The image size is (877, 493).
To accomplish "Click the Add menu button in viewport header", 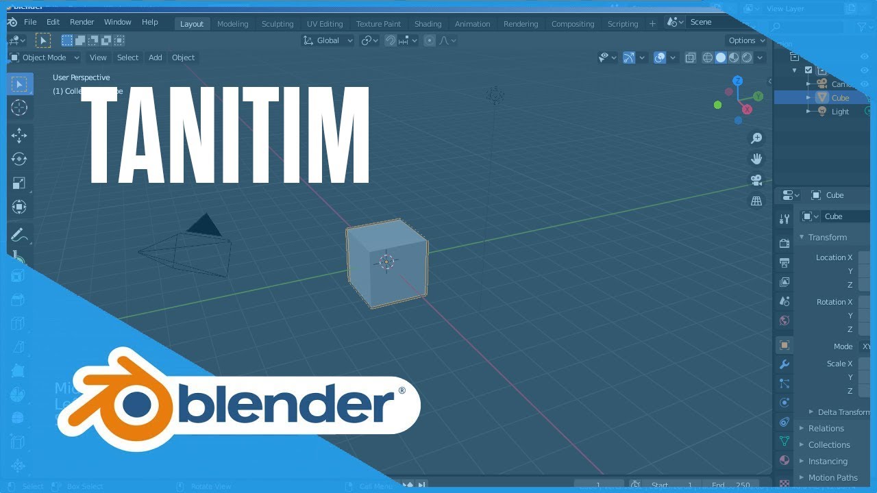I will tap(156, 58).
